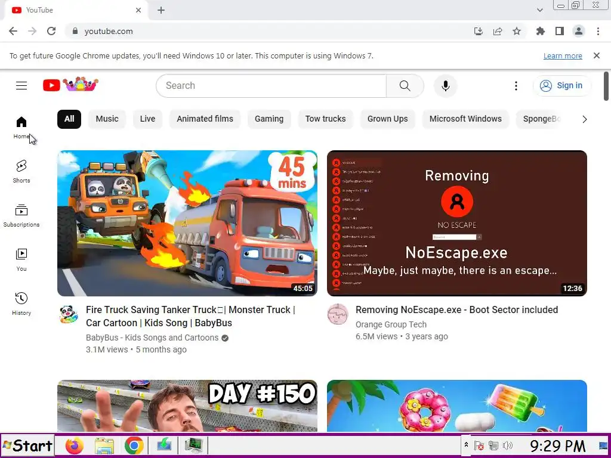This screenshot has width=611, height=458.
Task: Play the BabyBus fire truck thumbnail
Action: coord(187,223)
